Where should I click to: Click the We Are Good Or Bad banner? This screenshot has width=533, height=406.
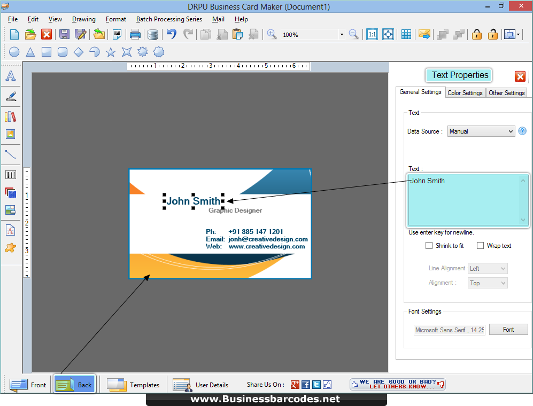tap(397, 384)
